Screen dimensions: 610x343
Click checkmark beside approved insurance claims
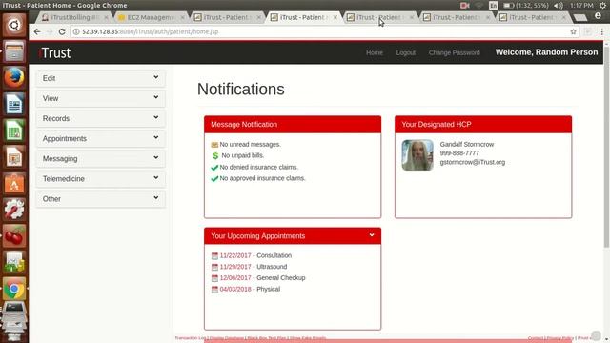214,178
